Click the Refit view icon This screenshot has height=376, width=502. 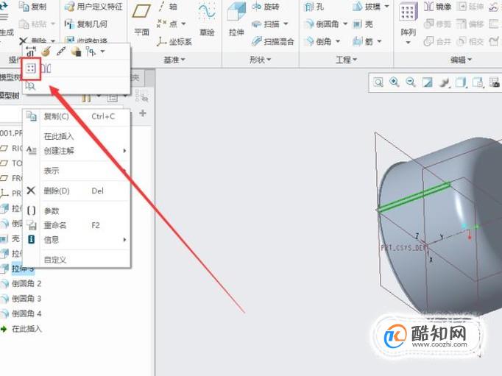click(x=378, y=82)
